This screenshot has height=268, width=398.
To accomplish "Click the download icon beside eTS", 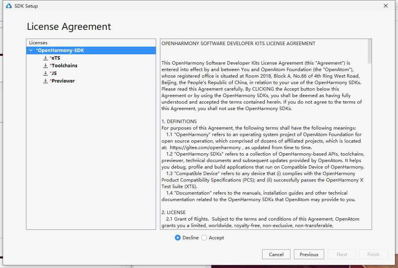I will tap(46, 58).
